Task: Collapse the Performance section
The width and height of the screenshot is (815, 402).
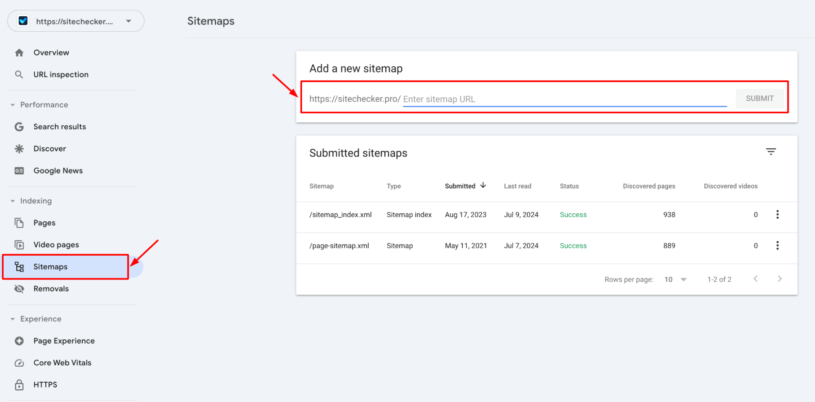Action: click(13, 105)
